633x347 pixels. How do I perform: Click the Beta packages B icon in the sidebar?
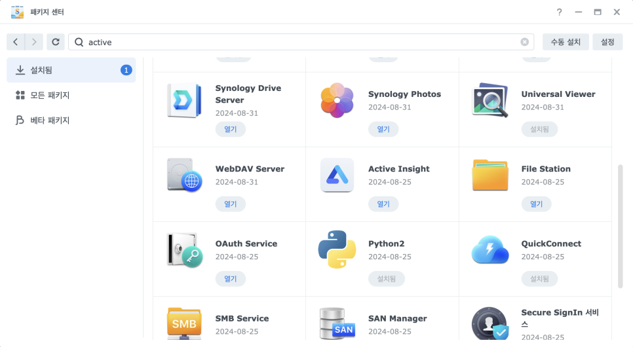[20, 120]
